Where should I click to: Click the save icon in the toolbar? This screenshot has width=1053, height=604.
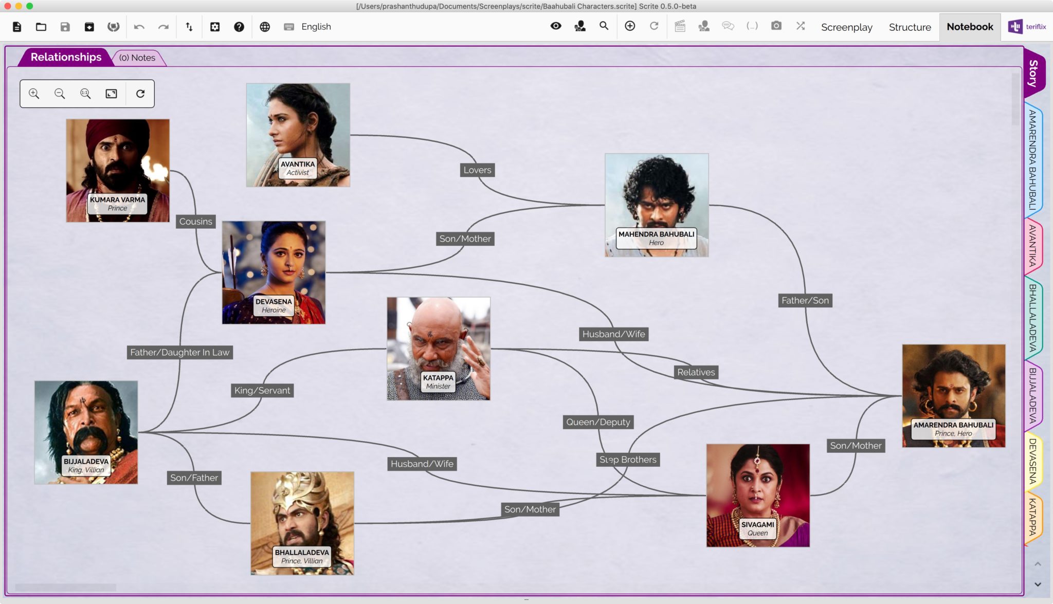65,26
